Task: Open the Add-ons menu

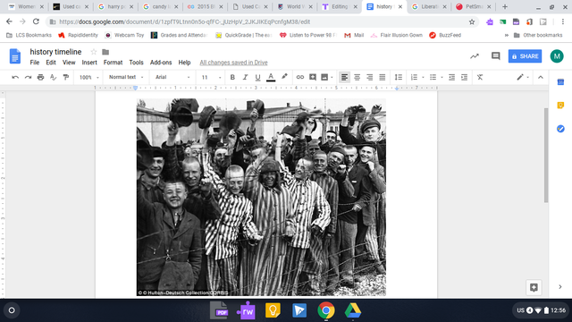Action: click(161, 63)
